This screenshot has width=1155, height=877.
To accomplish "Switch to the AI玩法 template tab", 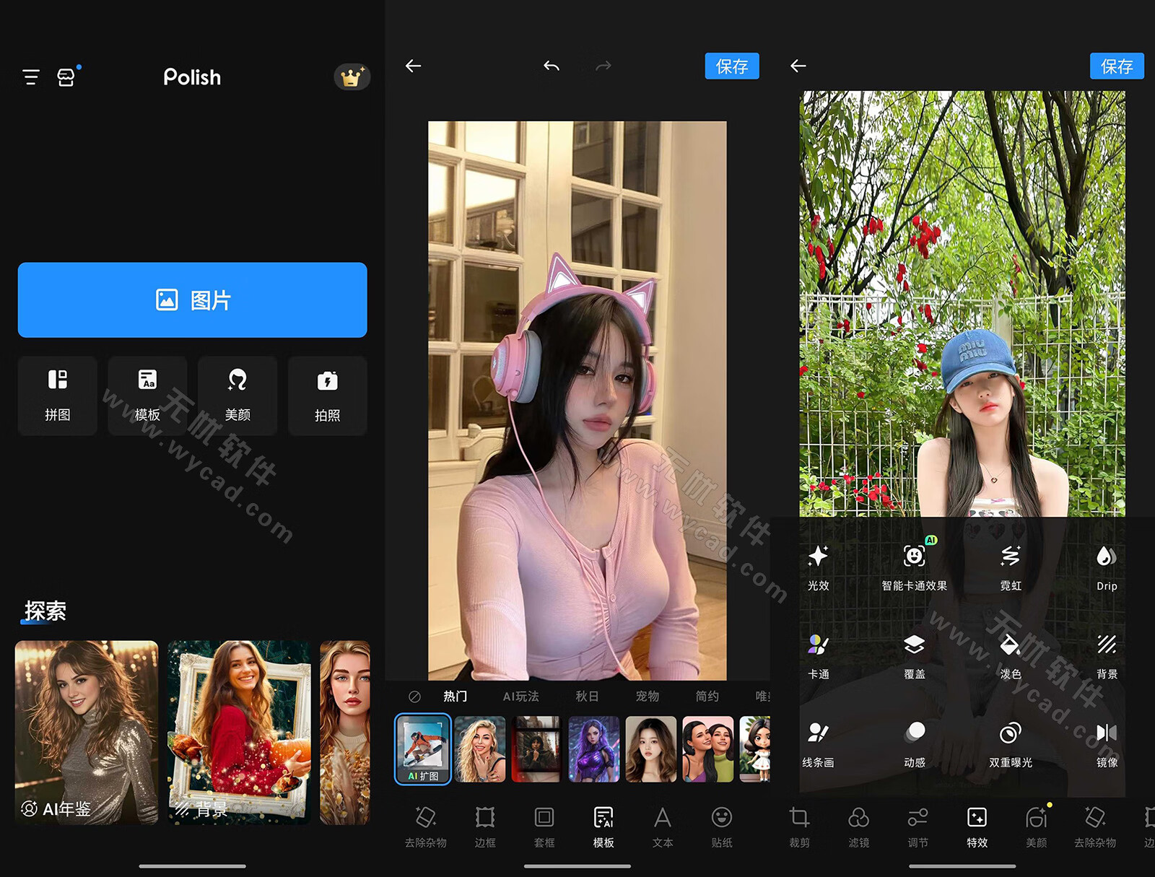I will [520, 697].
